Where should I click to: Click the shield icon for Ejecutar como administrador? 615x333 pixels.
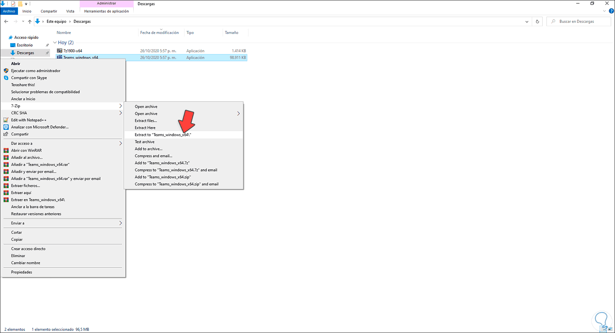[6, 71]
